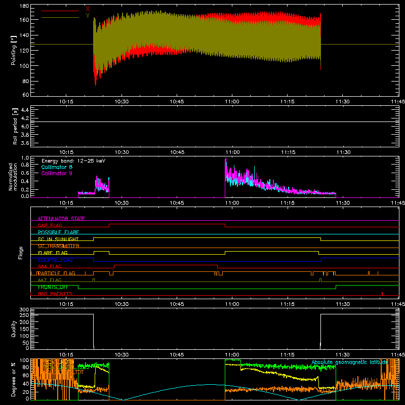This screenshot has height=405, width=405.
Task: Click 11:30 time label under Quality plot
Action: (343, 355)
